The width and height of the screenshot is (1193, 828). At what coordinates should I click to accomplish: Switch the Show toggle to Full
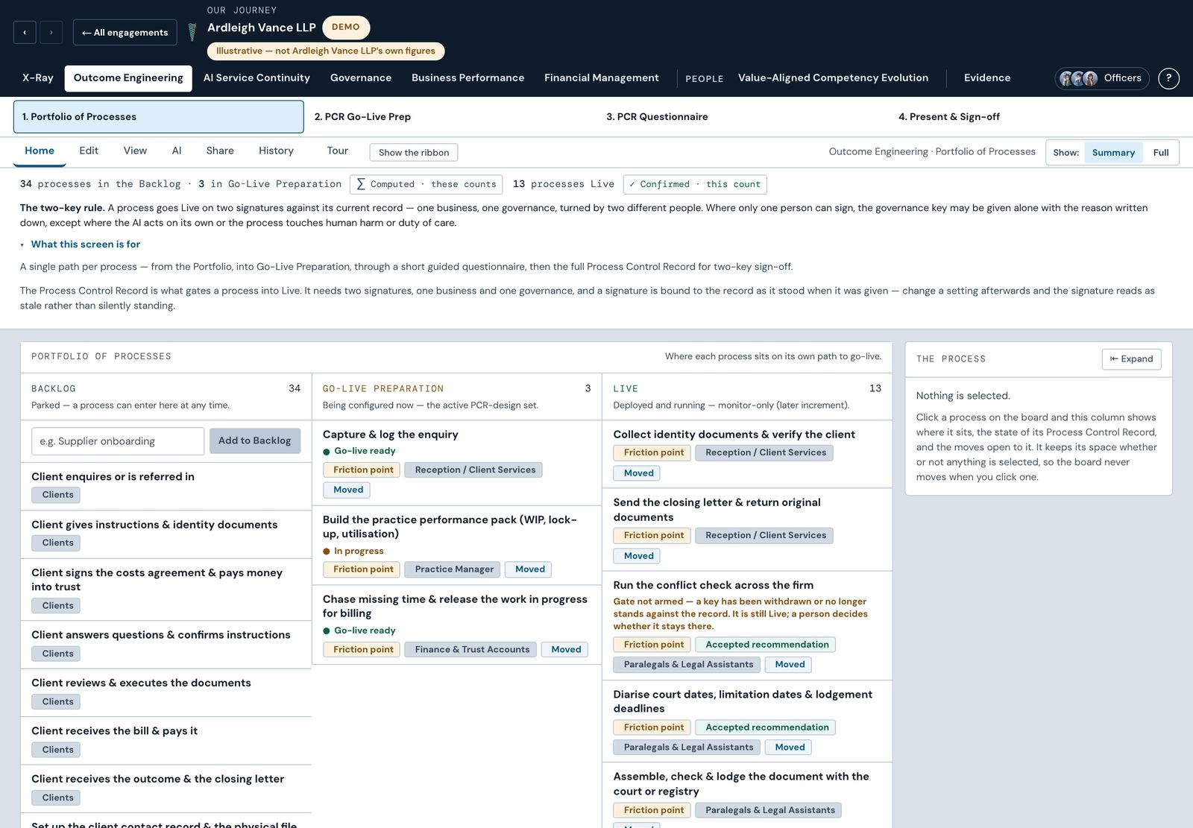tap(1161, 153)
